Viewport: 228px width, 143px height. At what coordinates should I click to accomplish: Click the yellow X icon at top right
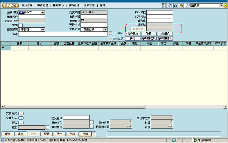click(x=225, y=6)
